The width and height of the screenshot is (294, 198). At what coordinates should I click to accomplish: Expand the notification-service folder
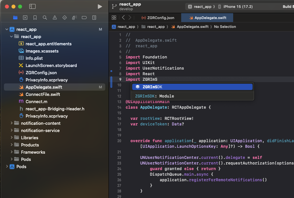(12, 130)
